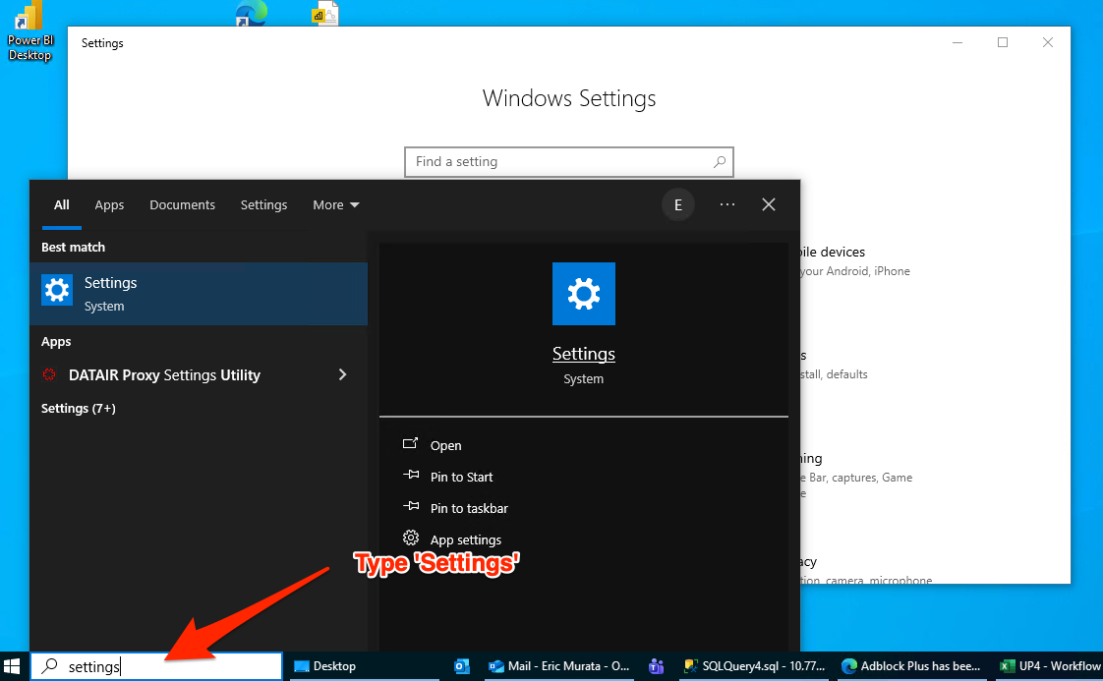Click Open in the Settings preview
This screenshot has height=681, width=1103.
(x=445, y=445)
